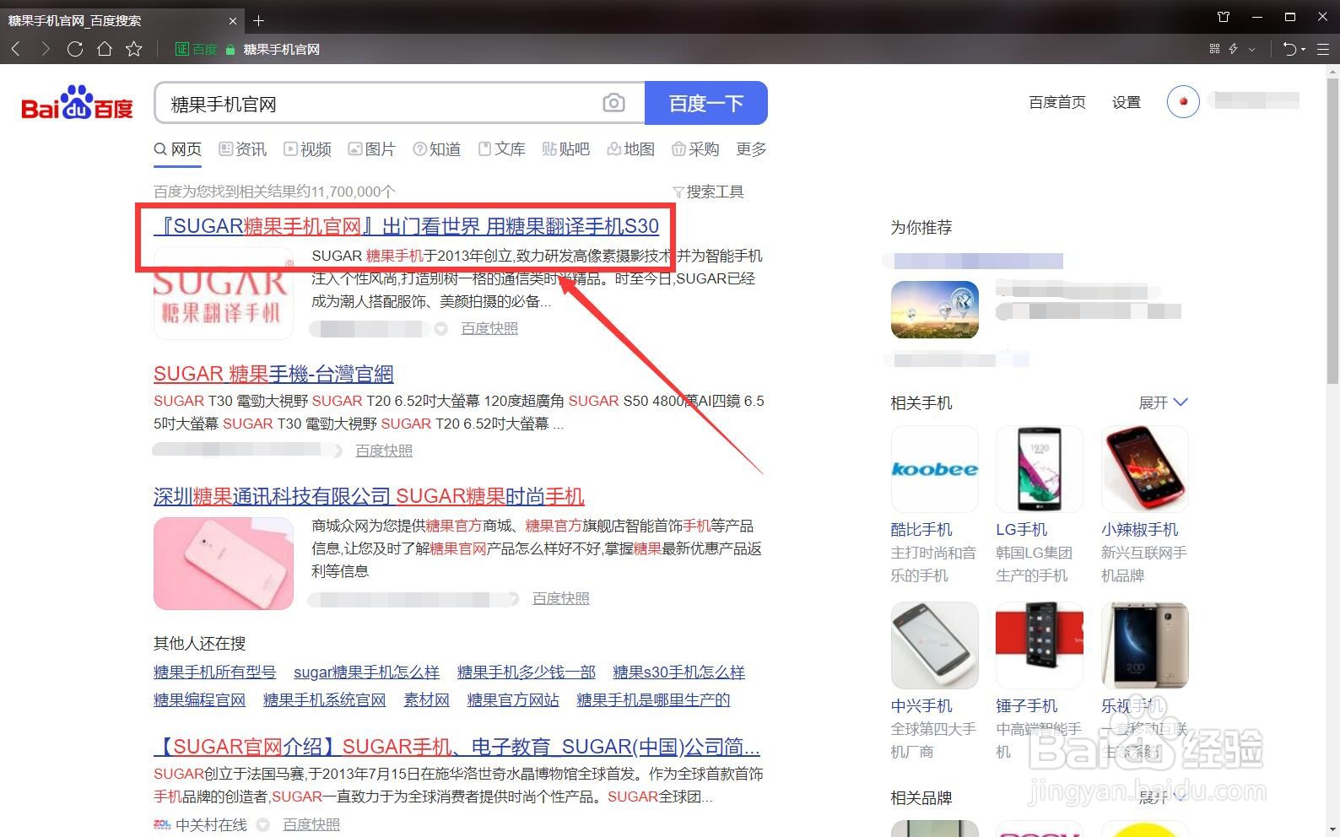Open 搜索工具 filter options
Viewport: 1340px width, 837px height.
(708, 192)
